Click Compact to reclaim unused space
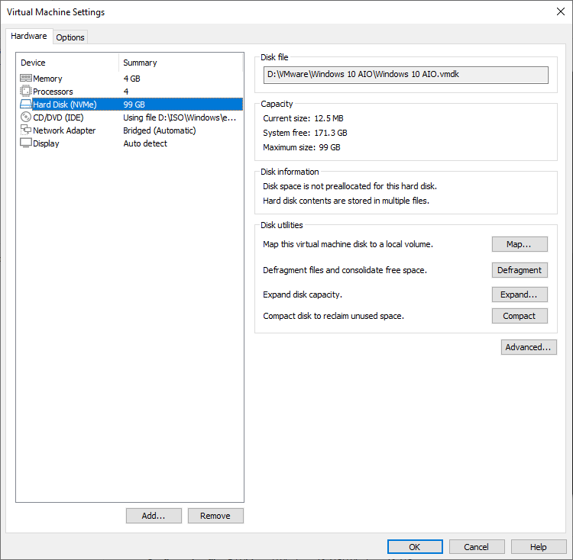This screenshot has height=560, width=573. pyautogui.click(x=520, y=316)
